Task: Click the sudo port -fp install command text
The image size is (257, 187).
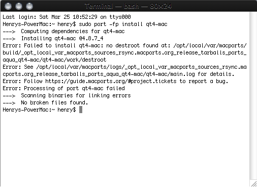Action: (x=111, y=24)
